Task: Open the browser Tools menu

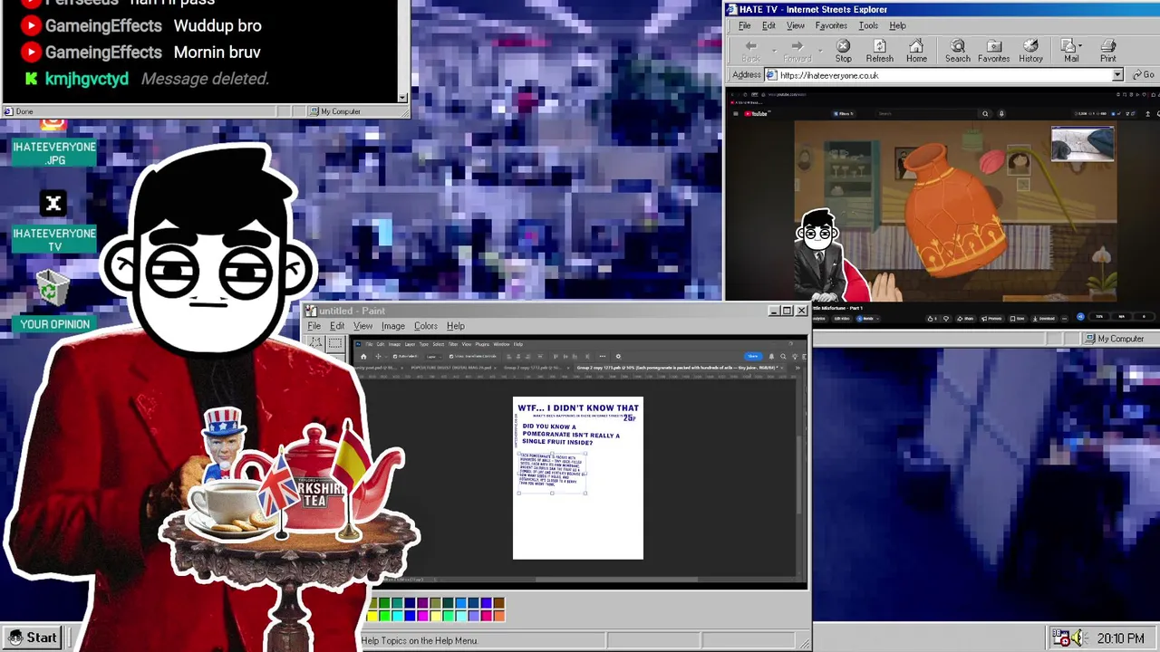Action: 868,25
